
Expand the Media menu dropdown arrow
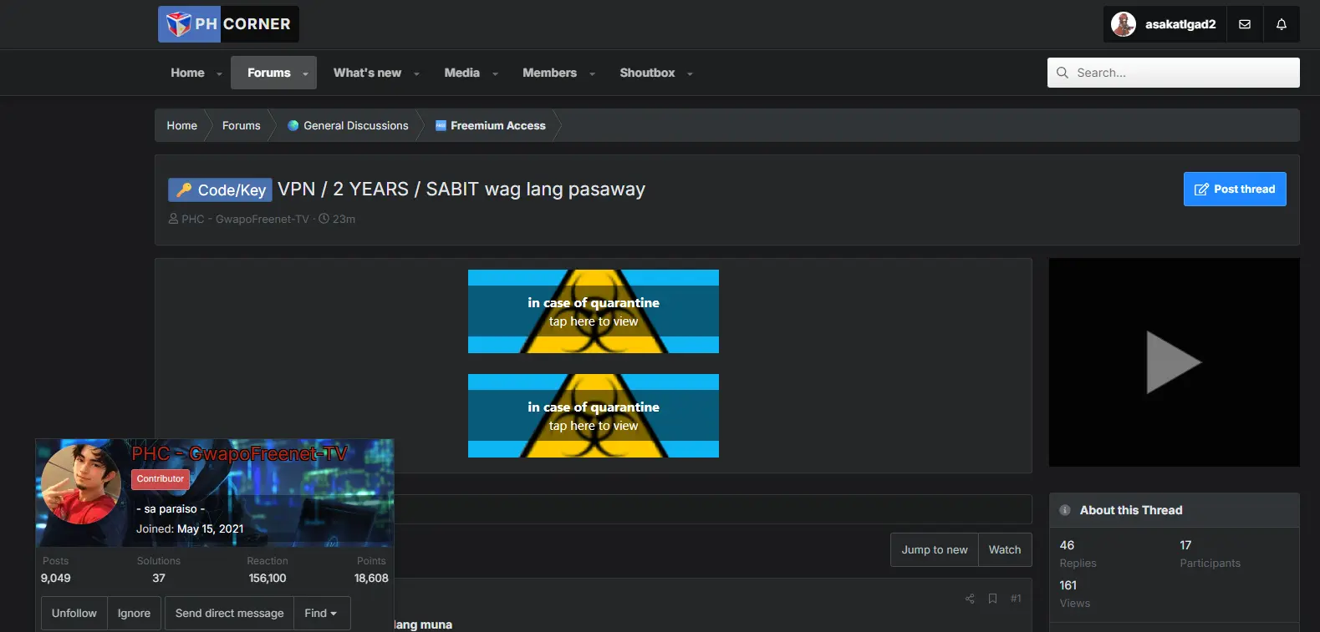495,73
